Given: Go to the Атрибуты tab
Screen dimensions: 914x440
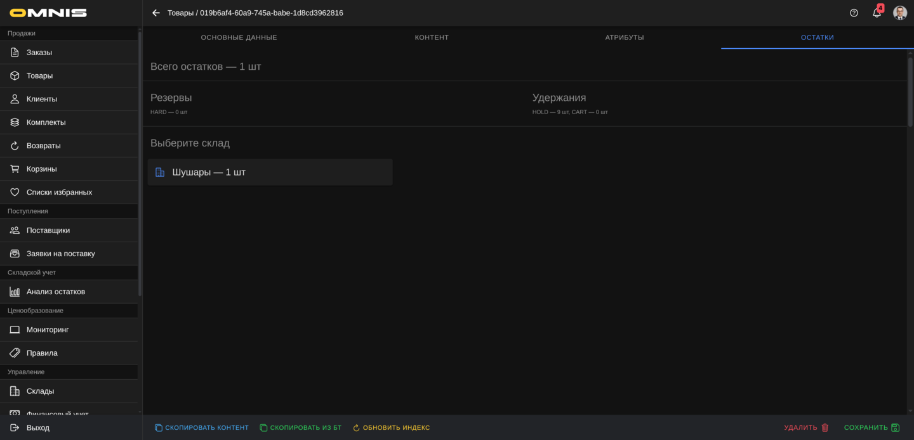Looking at the screenshot, I should 625,37.
